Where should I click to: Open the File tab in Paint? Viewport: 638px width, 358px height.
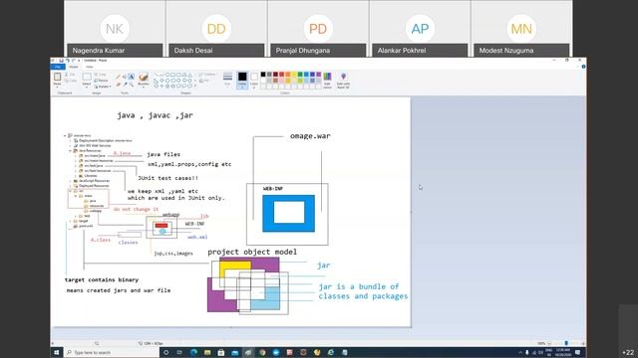click(58, 67)
